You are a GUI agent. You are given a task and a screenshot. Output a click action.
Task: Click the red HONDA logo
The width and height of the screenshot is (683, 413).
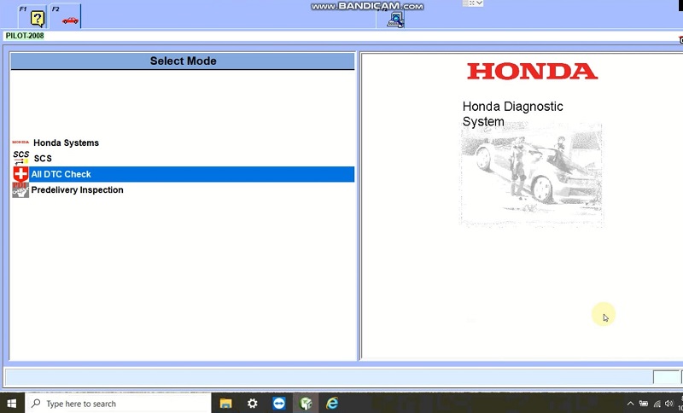point(532,72)
